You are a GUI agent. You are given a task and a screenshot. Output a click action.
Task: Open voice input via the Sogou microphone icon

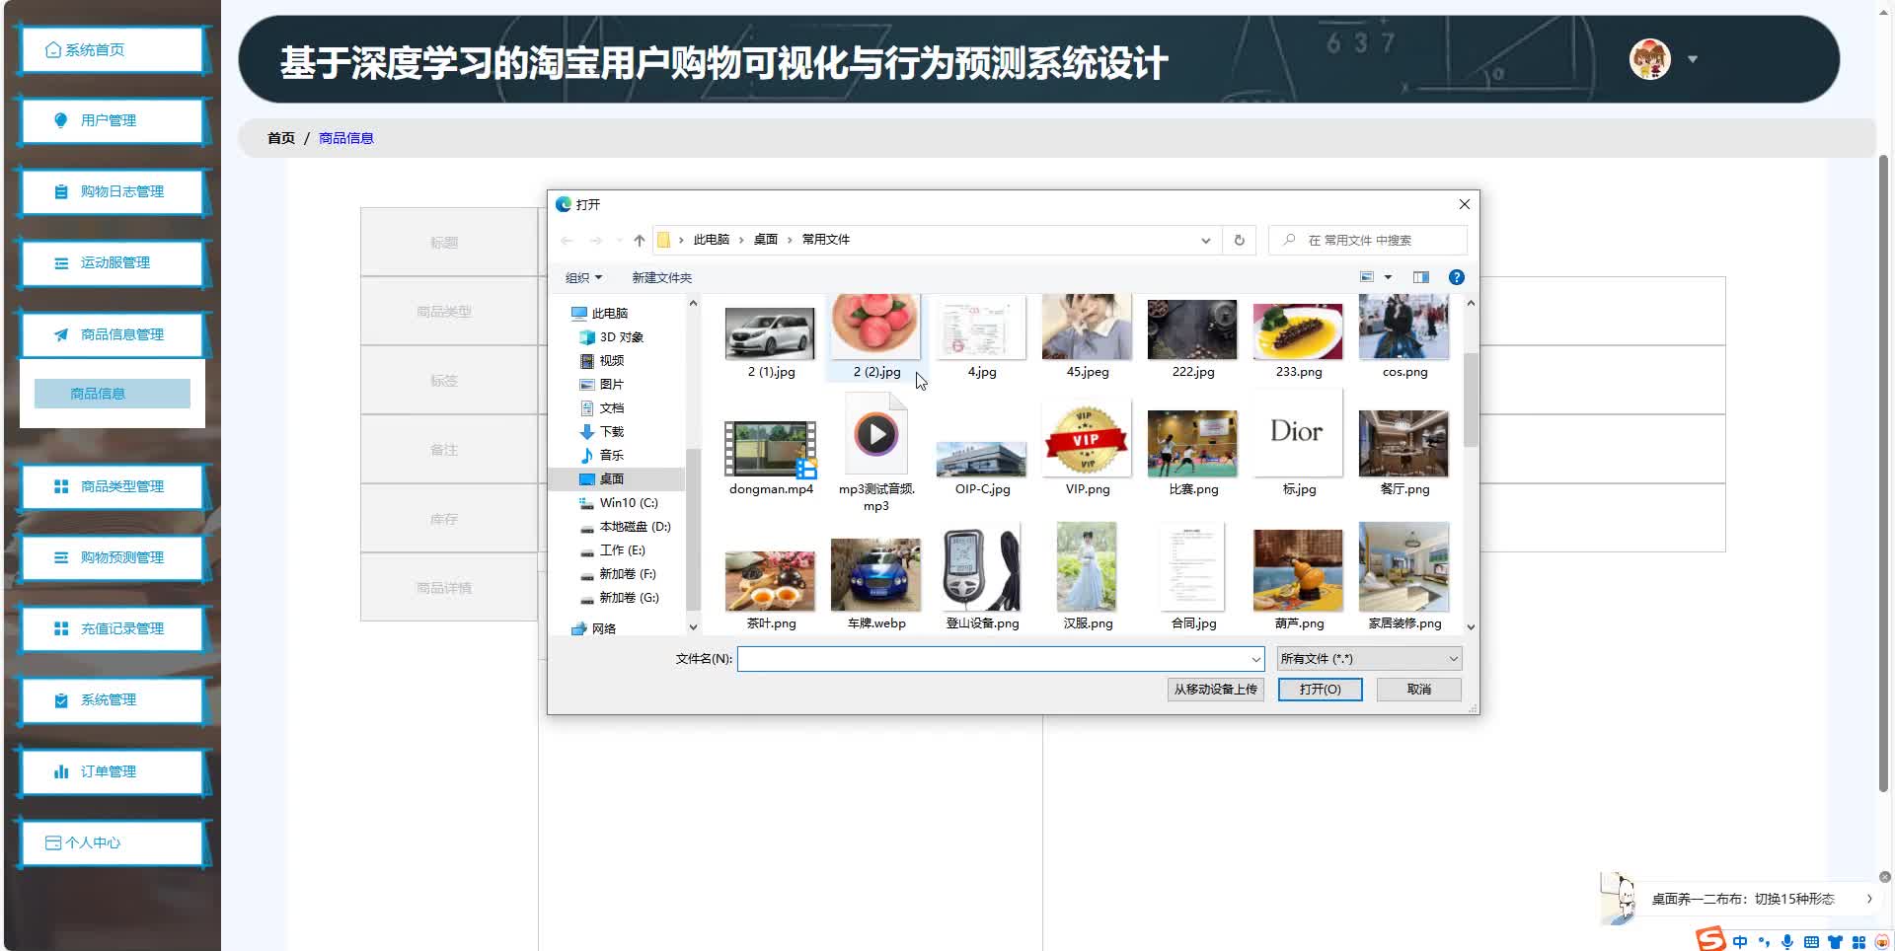click(x=1787, y=942)
